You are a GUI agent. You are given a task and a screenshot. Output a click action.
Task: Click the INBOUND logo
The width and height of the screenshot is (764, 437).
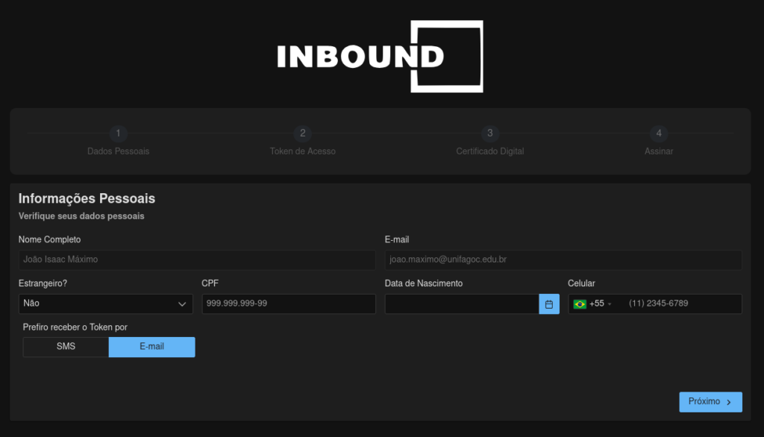pos(379,57)
